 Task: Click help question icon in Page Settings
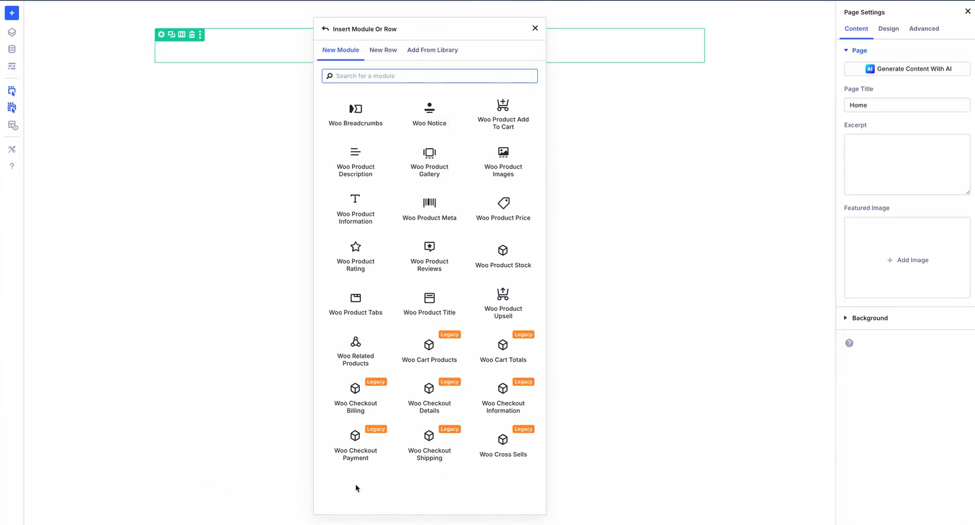click(x=849, y=343)
